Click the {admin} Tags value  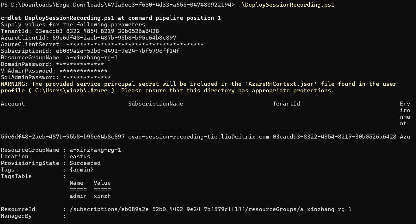[x=81, y=170]
